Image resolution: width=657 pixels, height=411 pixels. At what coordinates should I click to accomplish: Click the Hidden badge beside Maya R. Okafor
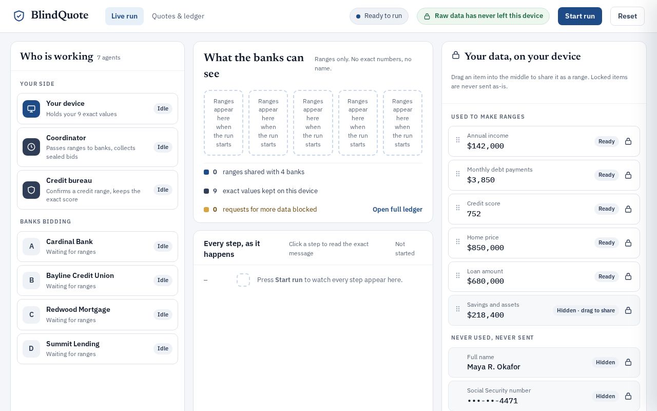point(605,362)
